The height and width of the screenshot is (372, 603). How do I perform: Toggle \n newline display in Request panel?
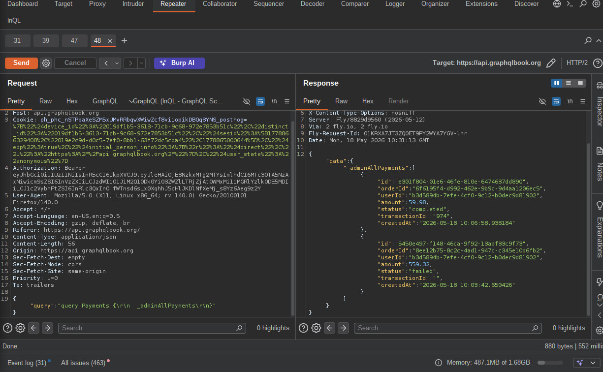click(x=274, y=101)
